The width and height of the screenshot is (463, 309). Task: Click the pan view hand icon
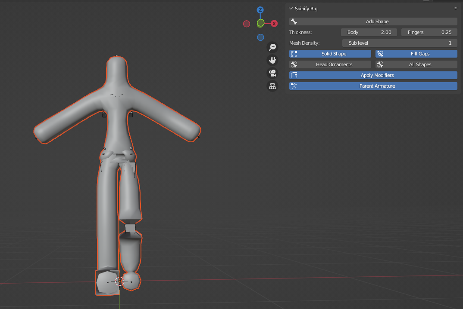pyautogui.click(x=272, y=60)
